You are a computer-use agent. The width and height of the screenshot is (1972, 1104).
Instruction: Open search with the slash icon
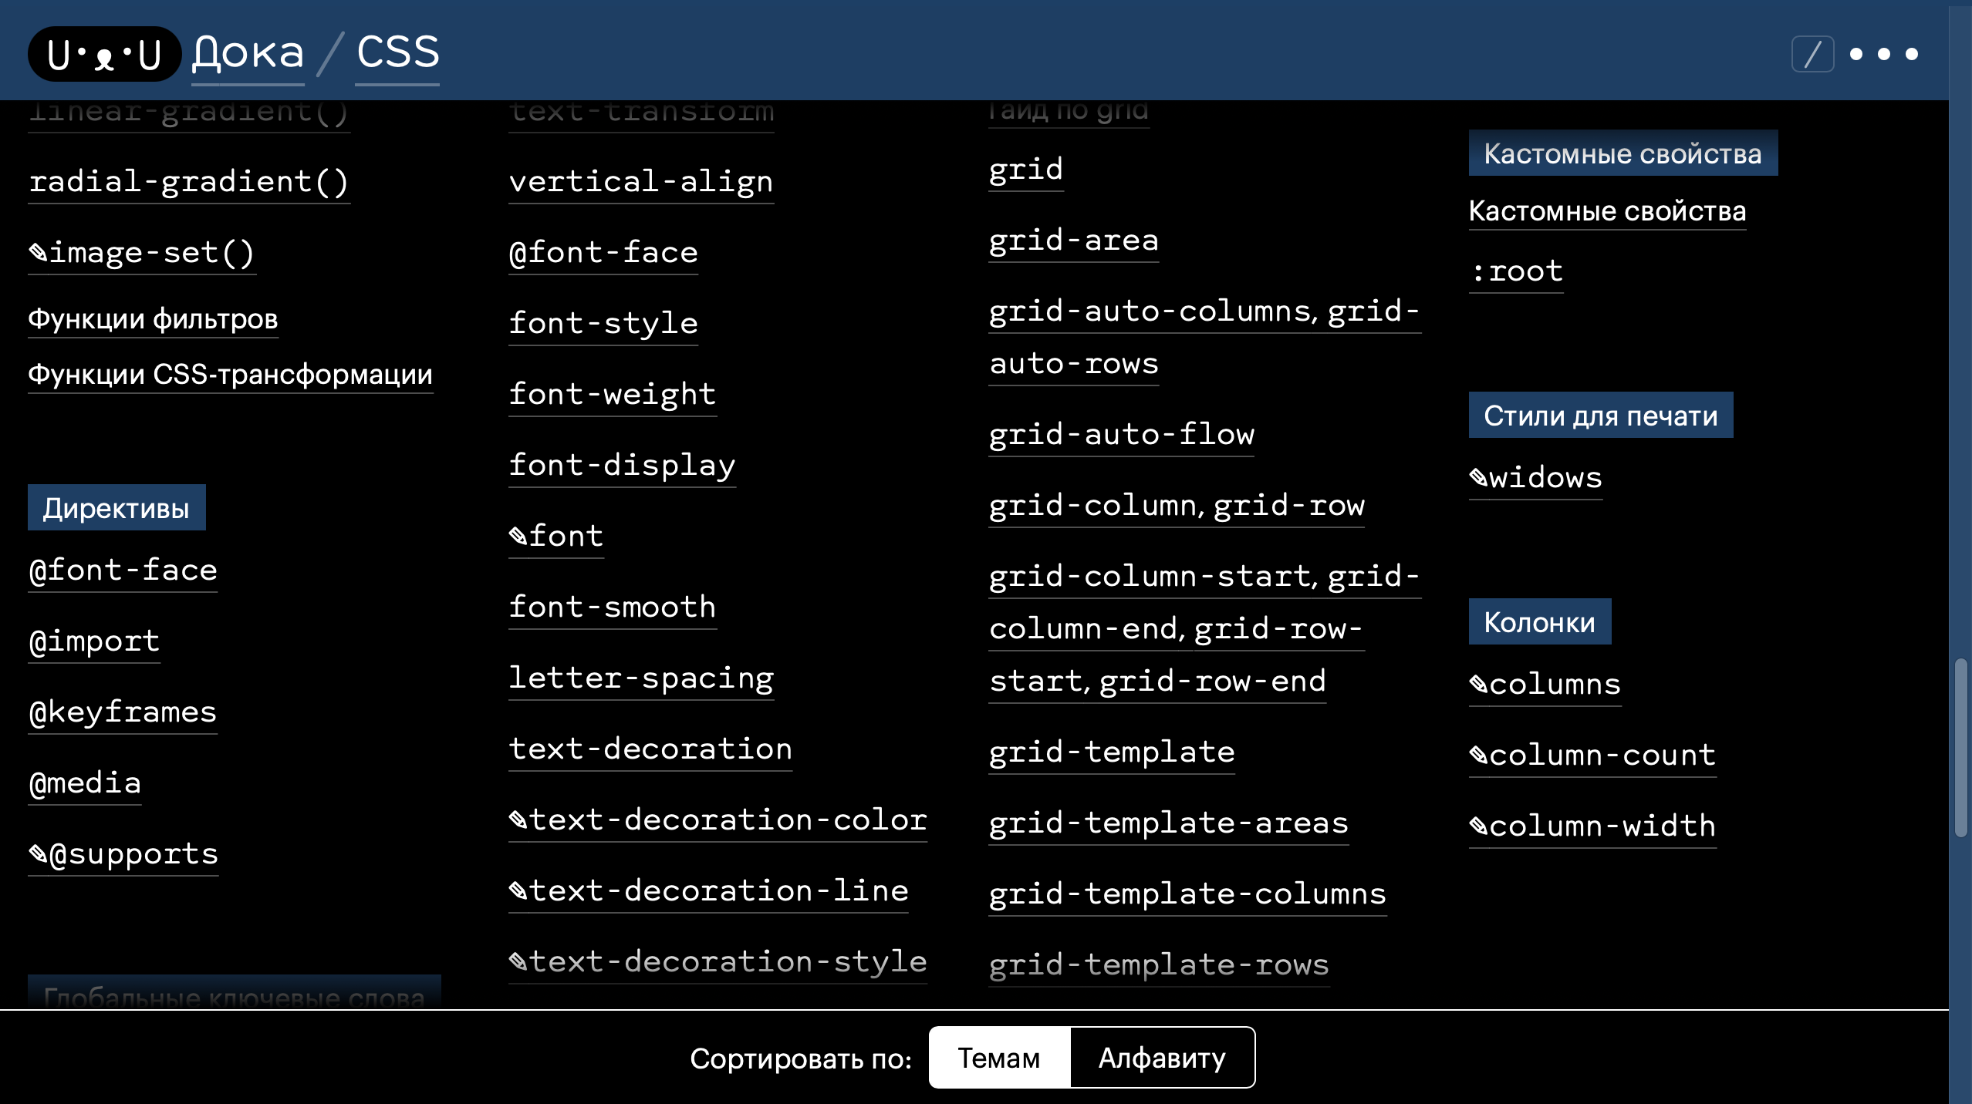[1815, 53]
